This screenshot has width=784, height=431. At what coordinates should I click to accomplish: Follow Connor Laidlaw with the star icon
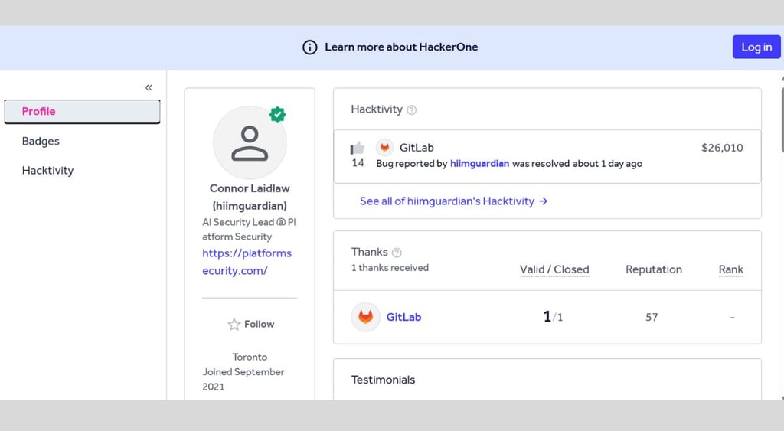tap(234, 325)
